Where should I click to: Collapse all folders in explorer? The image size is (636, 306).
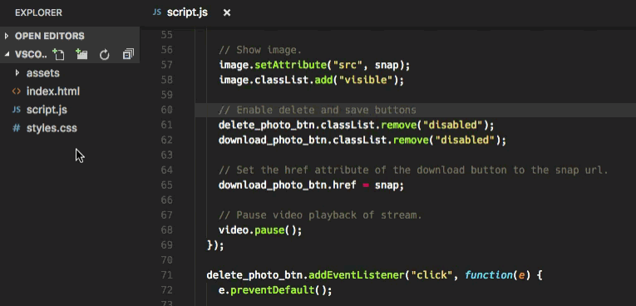128,54
